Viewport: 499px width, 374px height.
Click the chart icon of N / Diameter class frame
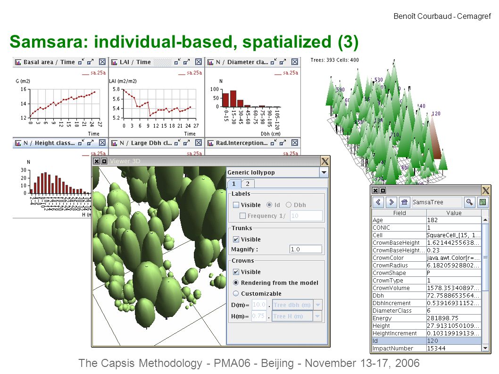(x=210, y=62)
